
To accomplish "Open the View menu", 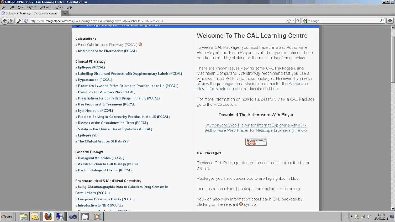I will click(x=21, y=7).
